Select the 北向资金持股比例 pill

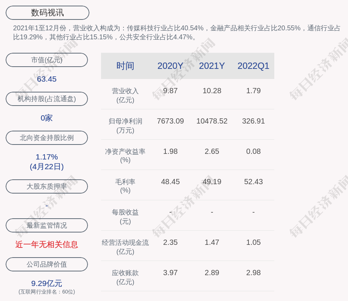(x=47, y=138)
